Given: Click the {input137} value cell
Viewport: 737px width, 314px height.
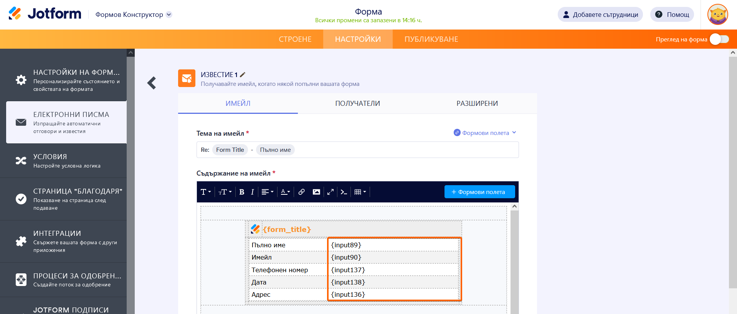Looking at the screenshot, I should click(394, 270).
